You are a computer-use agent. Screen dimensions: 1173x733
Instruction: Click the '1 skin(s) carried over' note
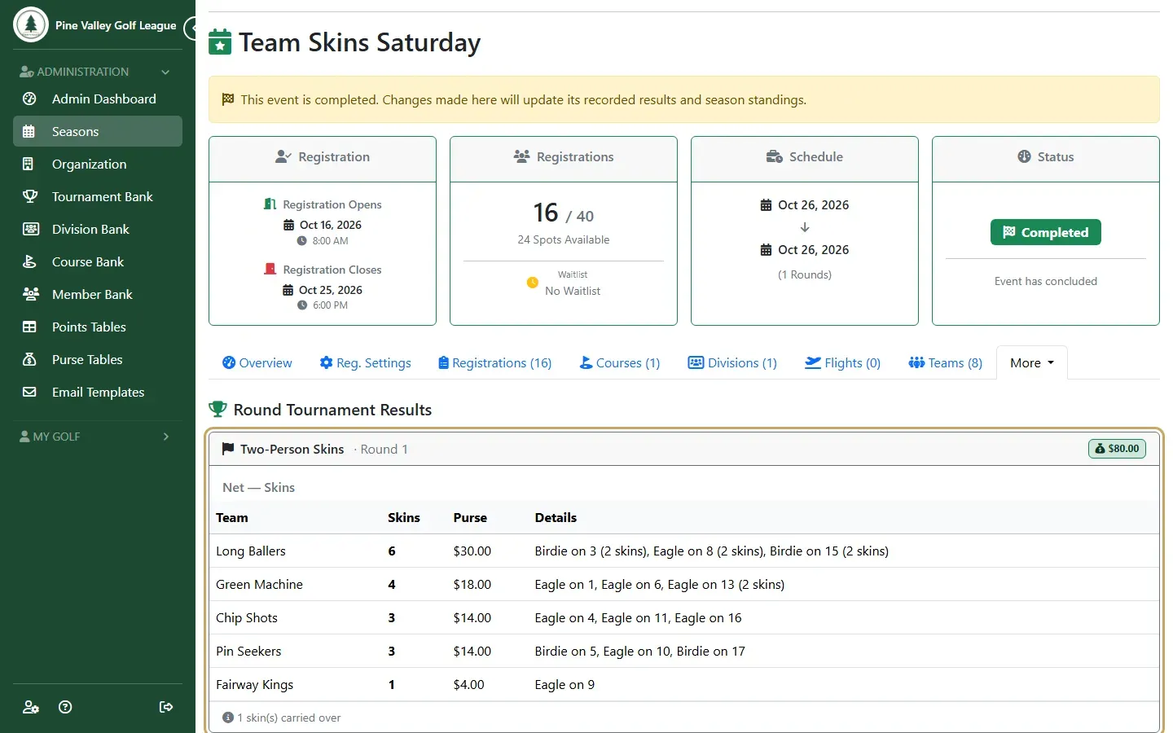coord(282,718)
